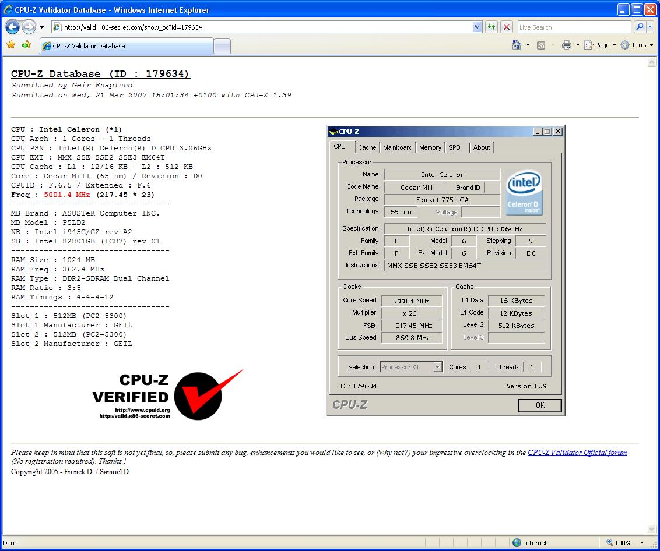Viewport: 660px width, 551px height.
Task: Go forward with the browser Forward arrow
Action: (x=29, y=27)
